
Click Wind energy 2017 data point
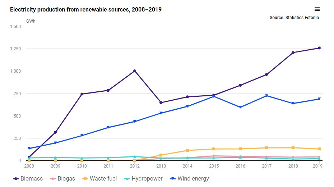click(x=266, y=96)
